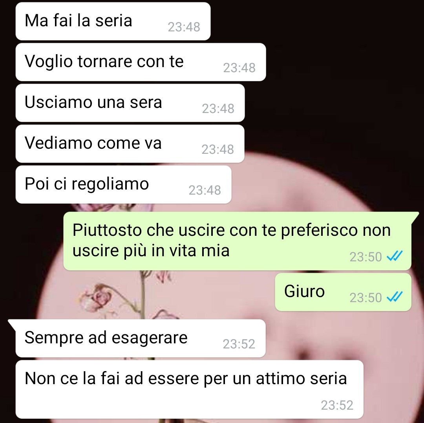Screen dimensions: 424x423
Task: Select the 'Voglio tornare con te' bubble
Action: tap(141, 62)
